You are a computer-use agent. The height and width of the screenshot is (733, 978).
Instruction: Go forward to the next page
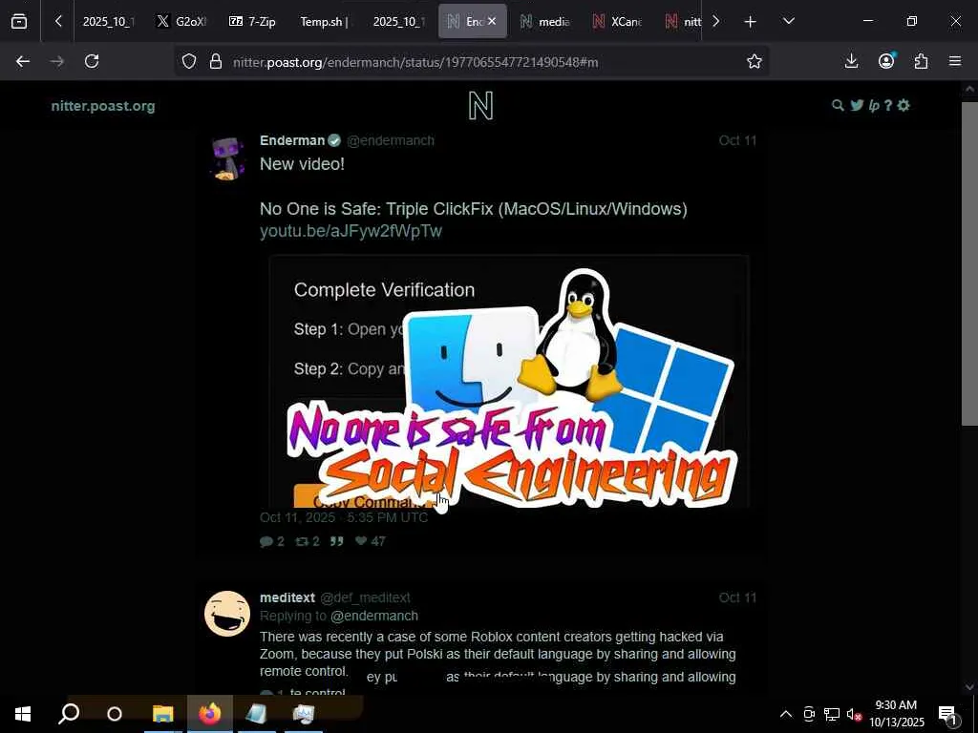(57, 61)
